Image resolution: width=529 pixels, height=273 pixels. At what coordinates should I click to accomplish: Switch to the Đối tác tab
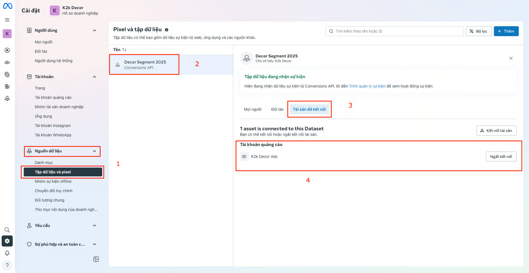277,109
